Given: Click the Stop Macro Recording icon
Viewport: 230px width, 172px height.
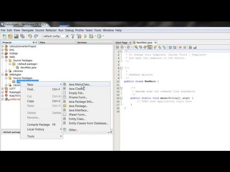Looking at the screenshot, I should point(185,47).
